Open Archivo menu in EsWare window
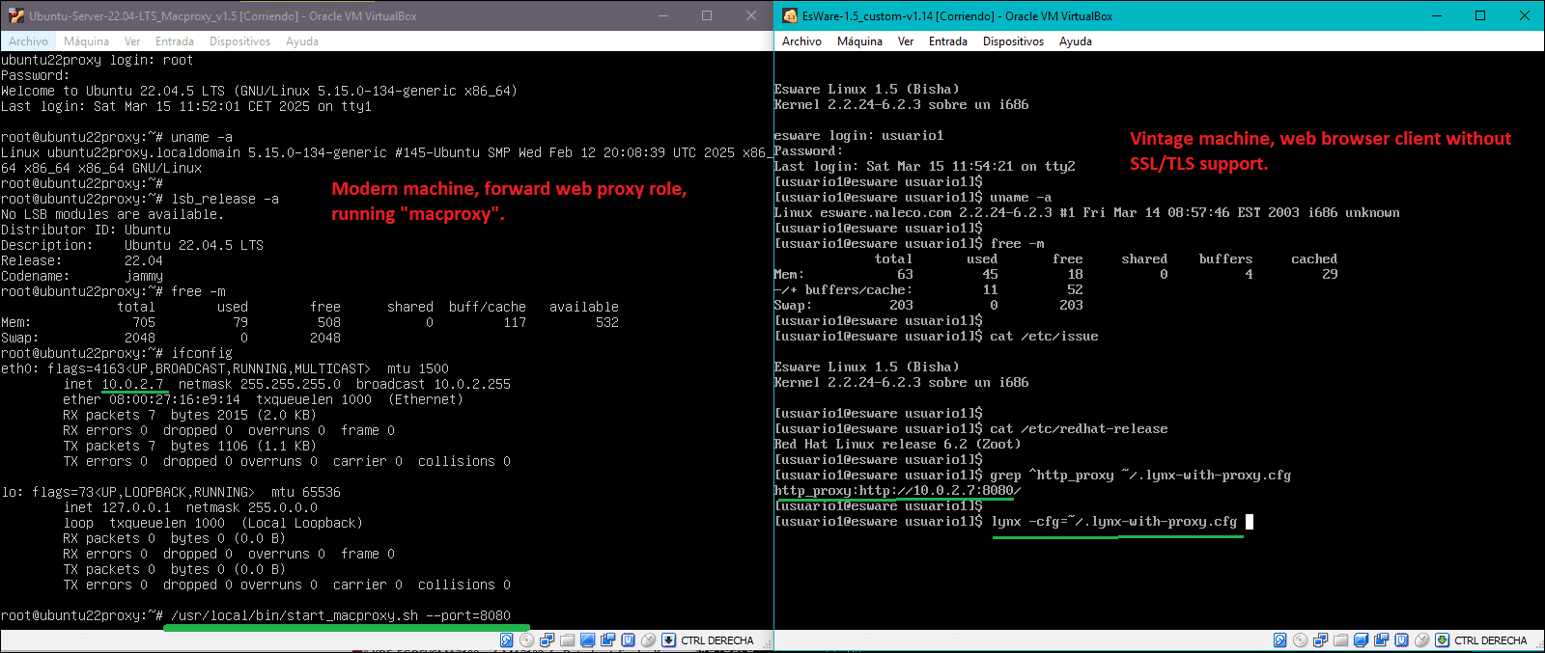 (x=801, y=41)
